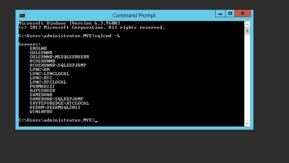Click the PARMAKIZI server entry

pyautogui.click(x=42, y=86)
